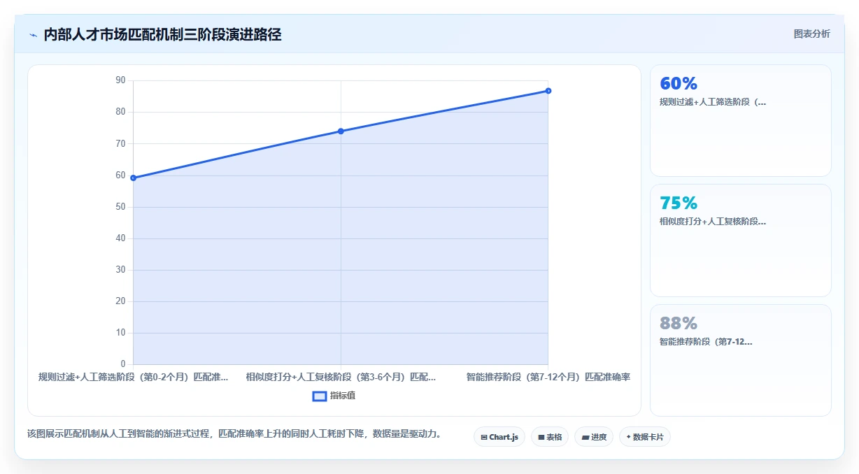Viewport: 859px width, 474px height.
Task: Click the 数据卡片 tag icon
Action: pyautogui.click(x=629, y=437)
